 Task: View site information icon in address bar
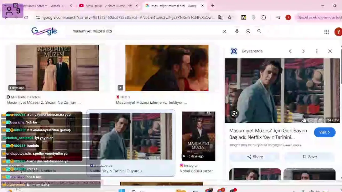pos(38,17)
